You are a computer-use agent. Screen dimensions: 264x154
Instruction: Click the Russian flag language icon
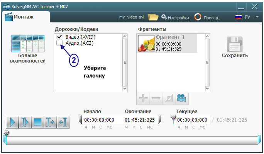[239, 17]
